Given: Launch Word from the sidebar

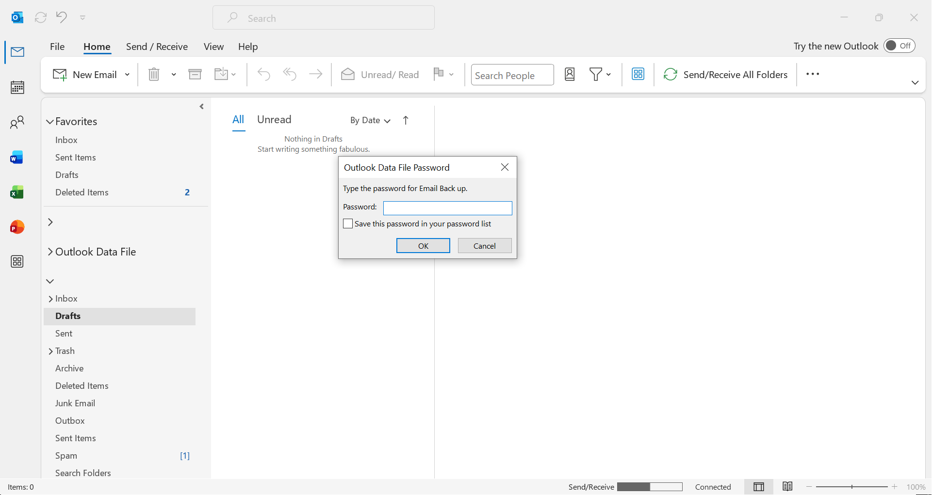Looking at the screenshot, I should (17, 158).
